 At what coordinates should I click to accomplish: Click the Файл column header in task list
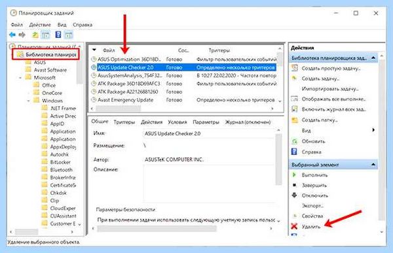click(x=109, y=50)
